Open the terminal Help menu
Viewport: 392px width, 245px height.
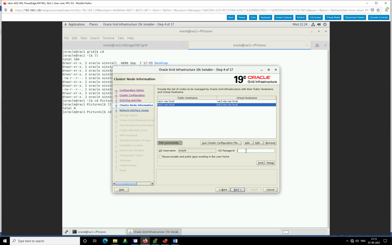point(130,38)
